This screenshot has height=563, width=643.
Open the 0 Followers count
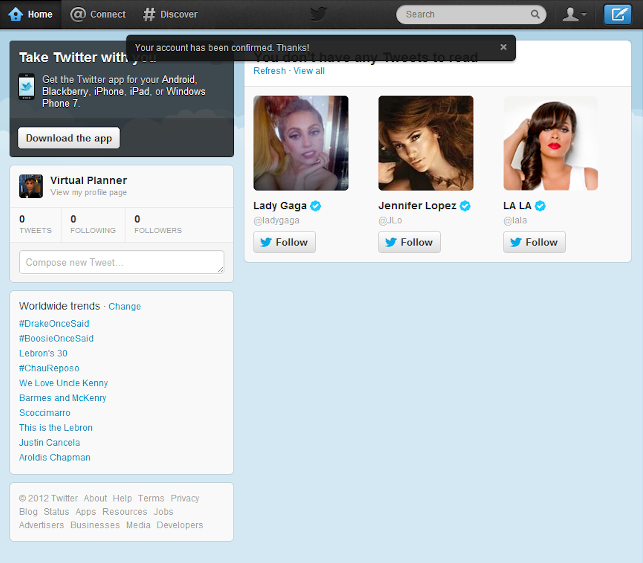coord(158,224)
